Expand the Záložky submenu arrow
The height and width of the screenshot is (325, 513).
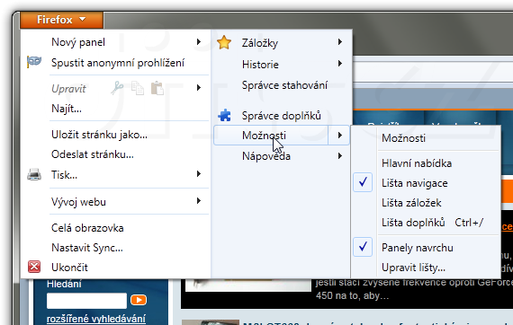point(340,42)
